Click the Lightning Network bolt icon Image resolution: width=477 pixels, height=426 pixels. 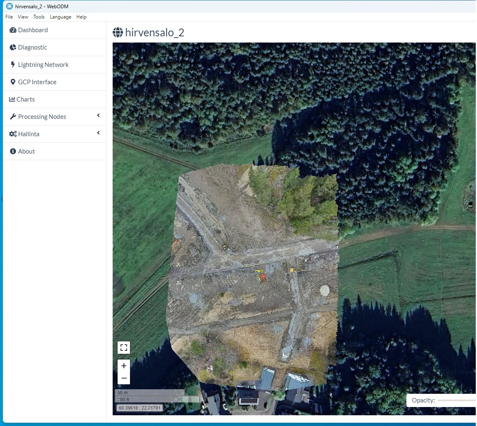(x=13, y=64)
